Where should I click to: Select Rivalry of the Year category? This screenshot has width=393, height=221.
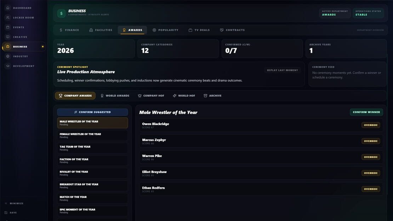click(x=92, y=173)
